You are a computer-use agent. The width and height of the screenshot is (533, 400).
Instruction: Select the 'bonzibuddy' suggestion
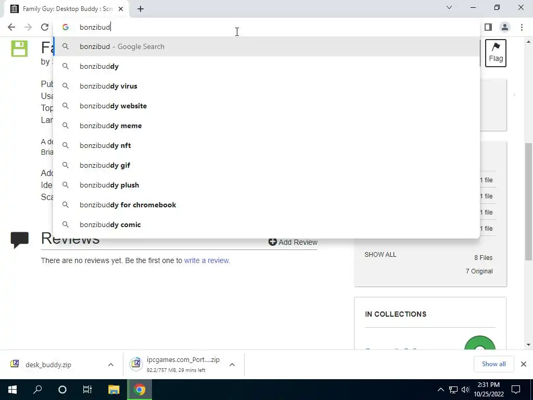click(x=267, y=66)
